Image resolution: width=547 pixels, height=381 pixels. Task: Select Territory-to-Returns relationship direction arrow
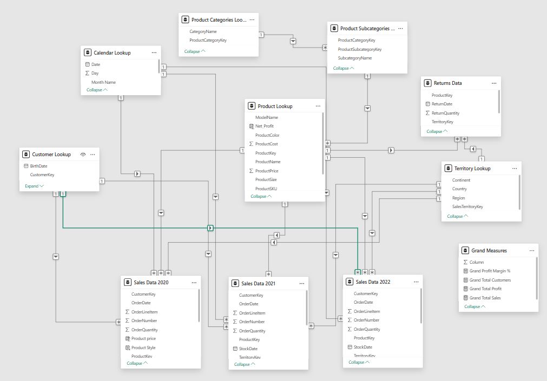click(473, 149)
